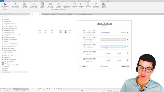This screenshot has width=164, height=92.
Task: Open the NonicaTab PRO ribbon tab
Action: [86, 1]
